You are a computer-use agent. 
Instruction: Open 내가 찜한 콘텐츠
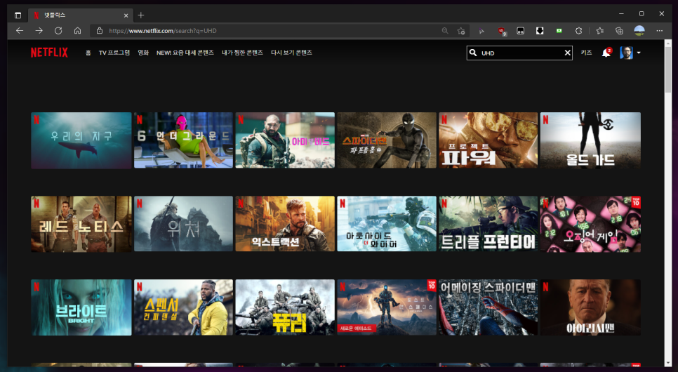pyautogui.click(x=243, y=53)
